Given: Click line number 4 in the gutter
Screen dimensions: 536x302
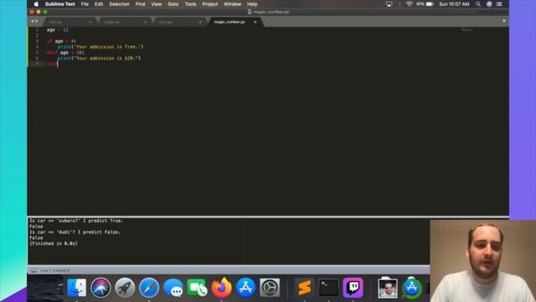Looking at the screenshot, I should point(37,47).
